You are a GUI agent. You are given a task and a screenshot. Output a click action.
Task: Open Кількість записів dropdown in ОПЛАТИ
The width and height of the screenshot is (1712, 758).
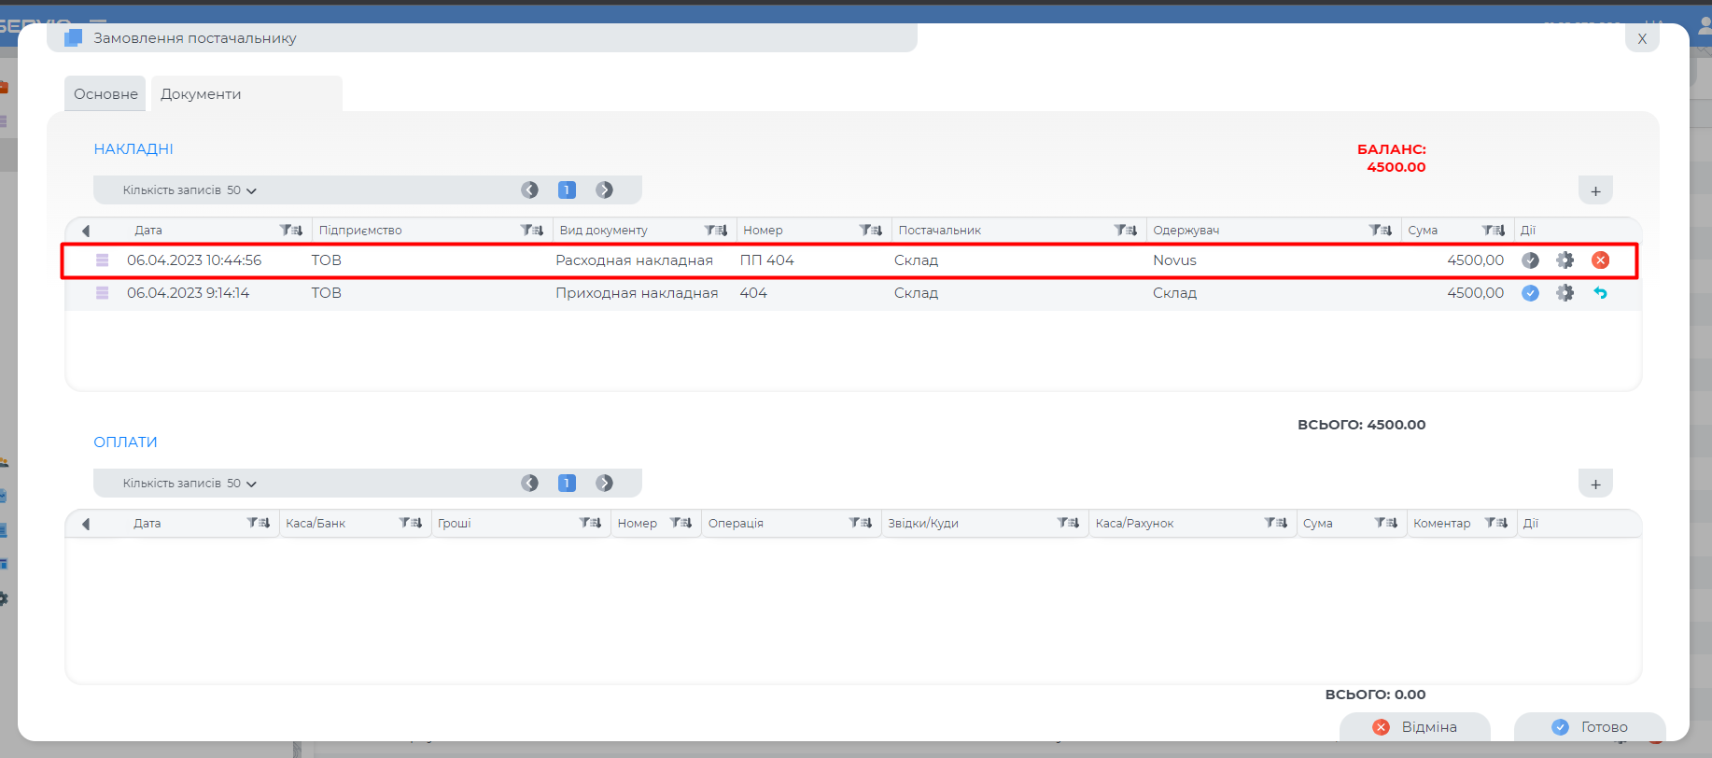tap(189, 484)
